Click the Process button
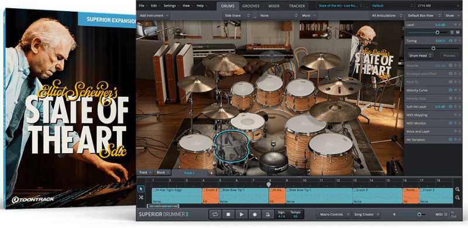Image resolution: width=468 pixels, height=228 pixels. (449, 56)
